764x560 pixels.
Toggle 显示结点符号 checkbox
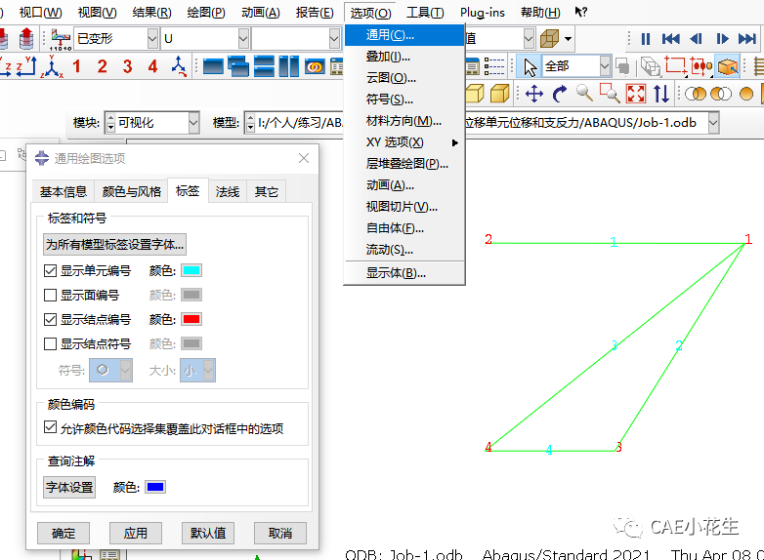[50, 344]
